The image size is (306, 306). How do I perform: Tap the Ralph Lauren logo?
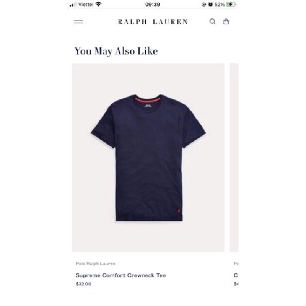(x=153, y=22)
